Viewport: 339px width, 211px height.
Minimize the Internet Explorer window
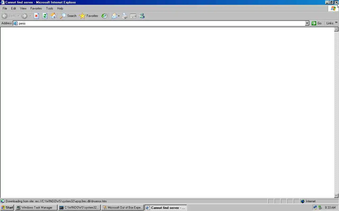[327, 2]
